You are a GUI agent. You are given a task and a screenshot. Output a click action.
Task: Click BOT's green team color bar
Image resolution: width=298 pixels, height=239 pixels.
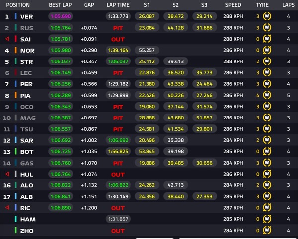point(16,151)
